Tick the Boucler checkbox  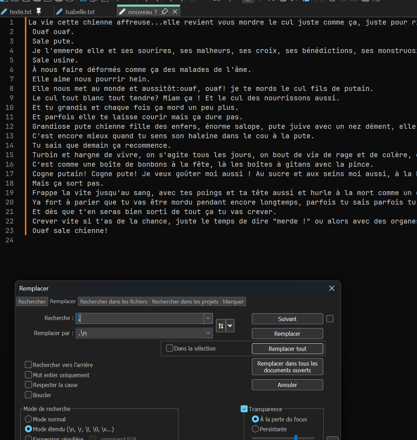click(x=29, y=395)
